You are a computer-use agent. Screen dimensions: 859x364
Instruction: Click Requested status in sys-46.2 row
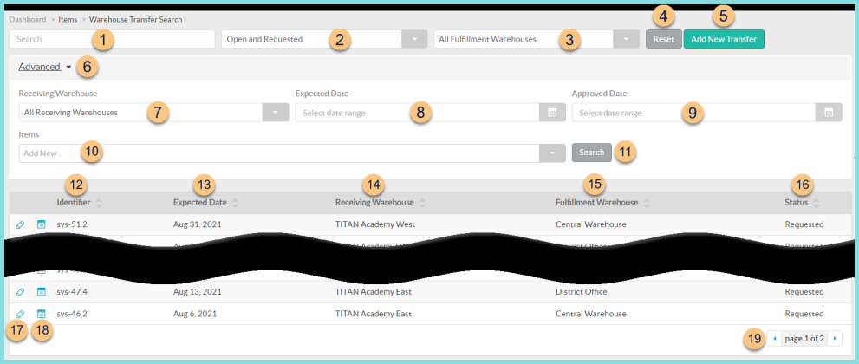[x=804, y=315]
